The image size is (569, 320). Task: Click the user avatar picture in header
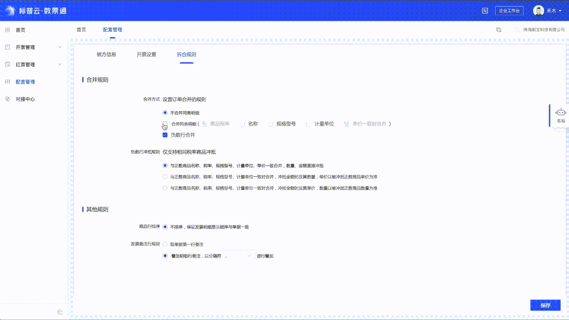pos(538,11)
